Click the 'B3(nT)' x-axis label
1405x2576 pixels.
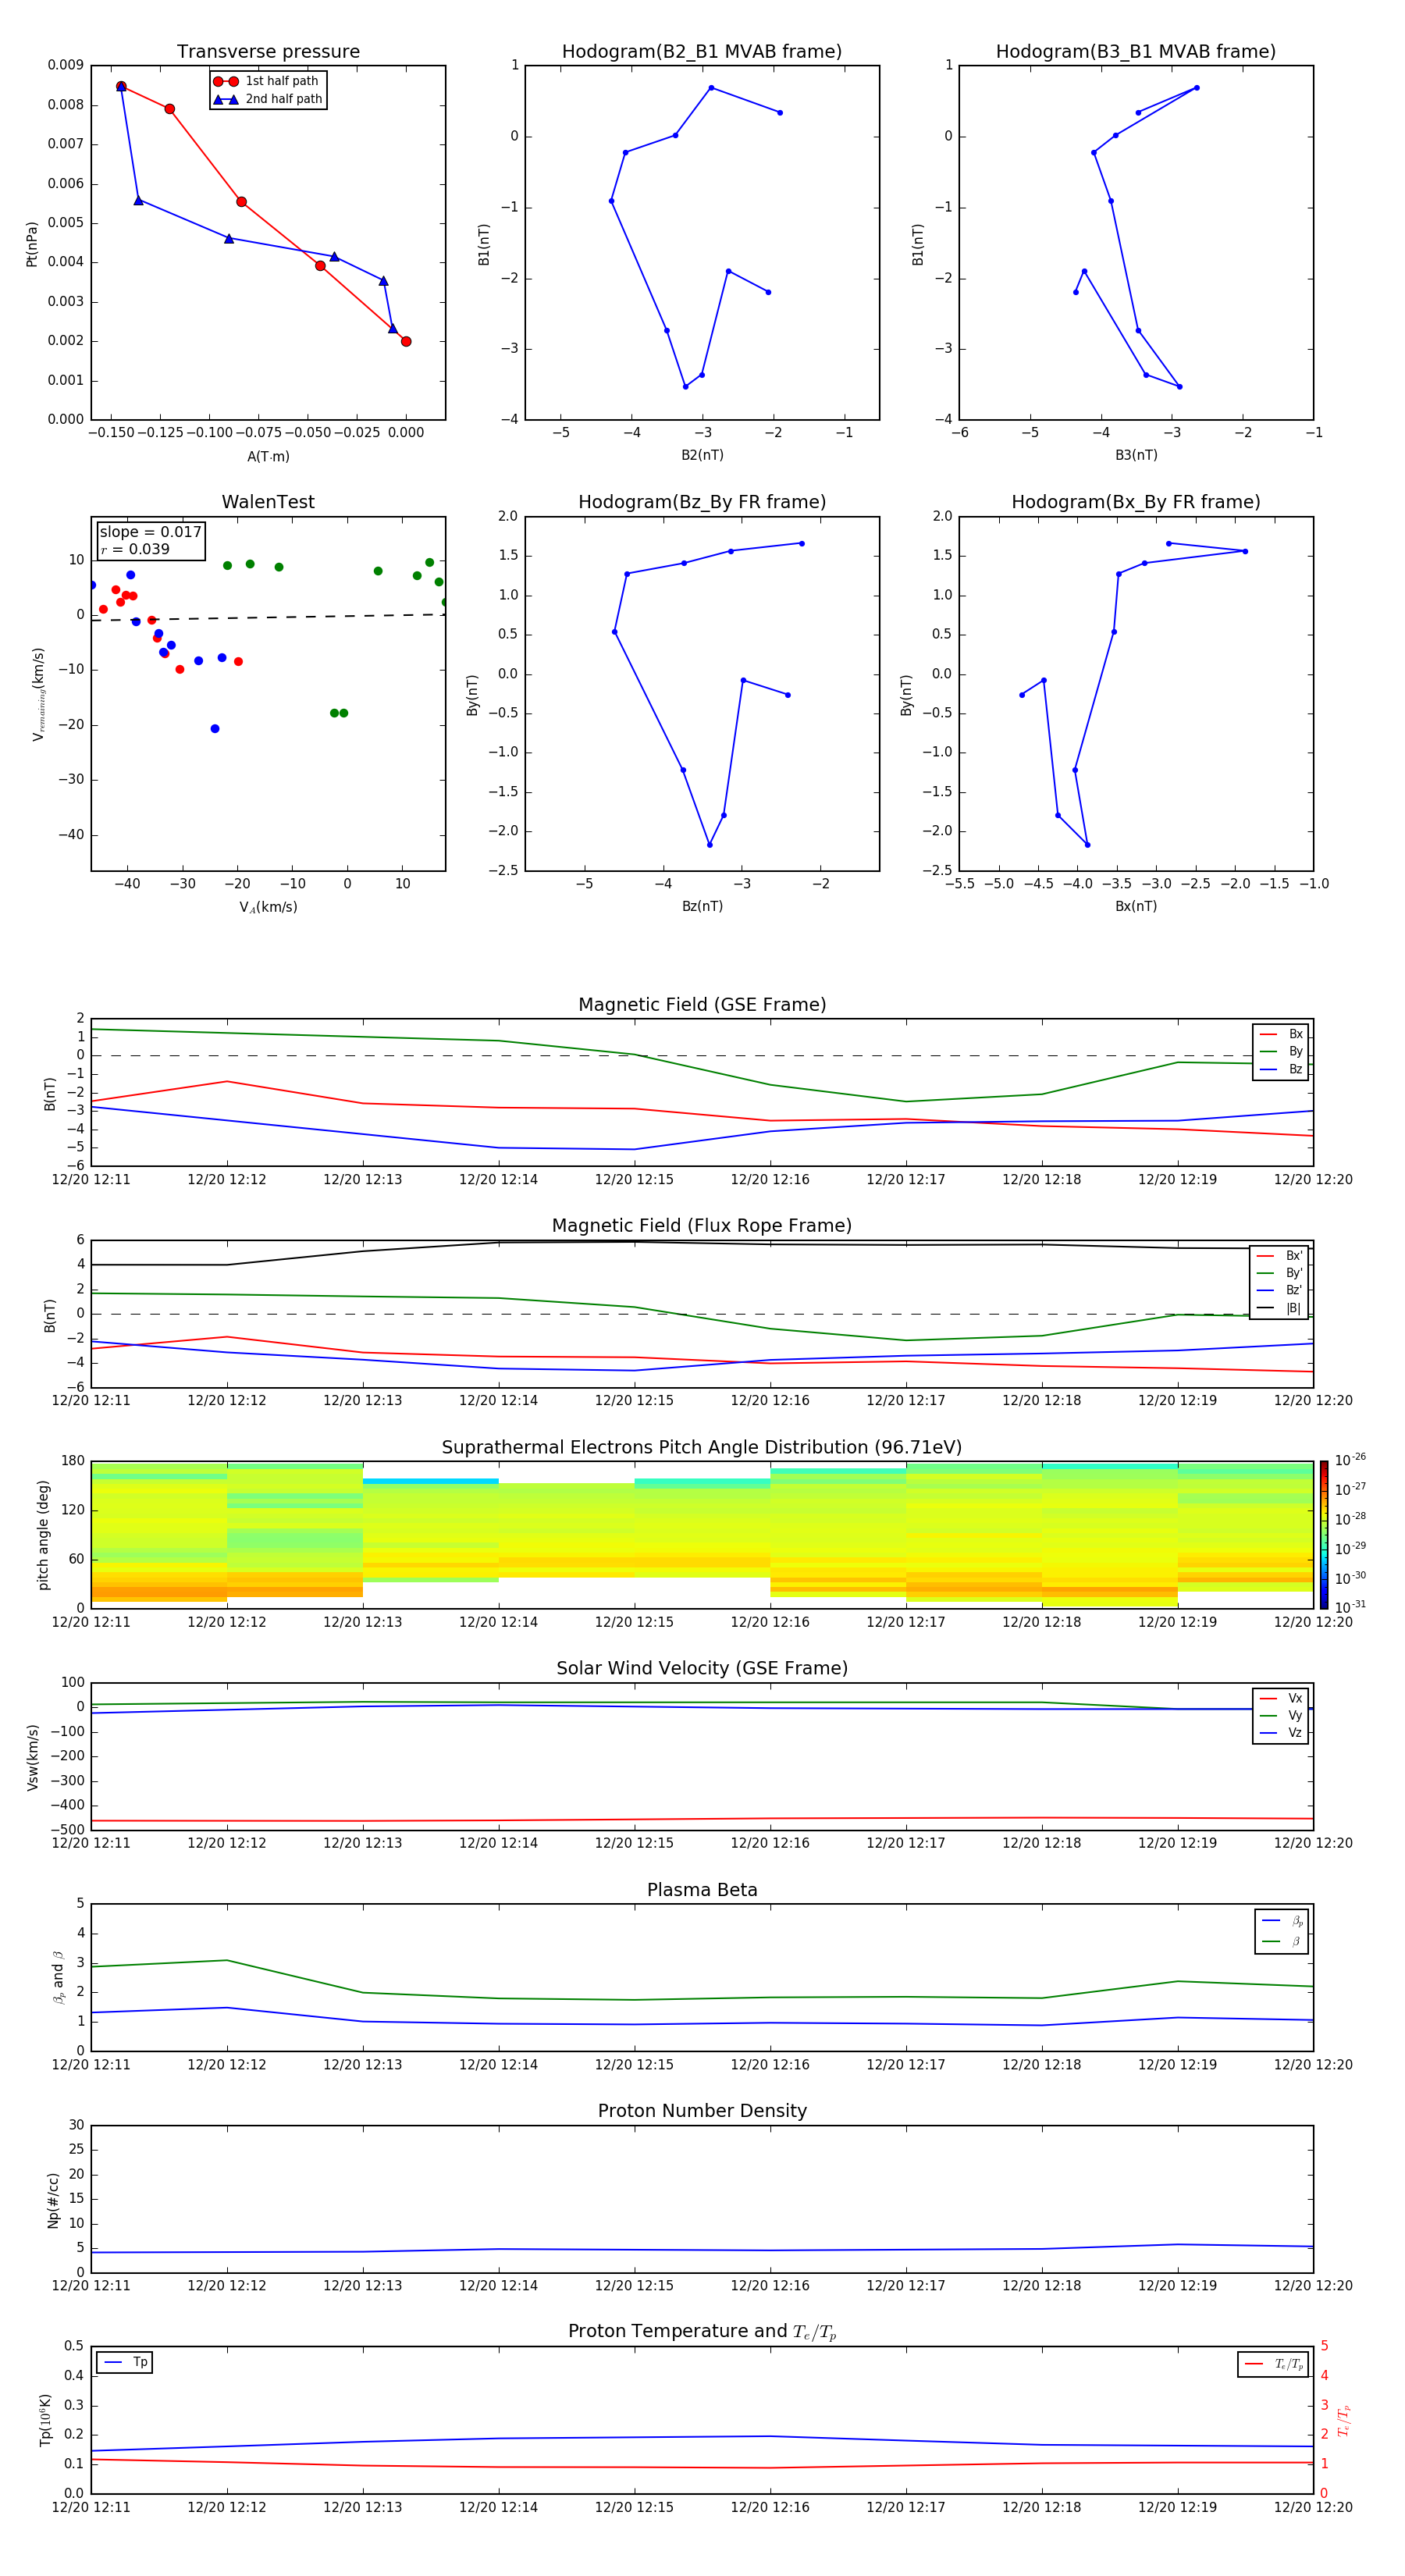[x=1136, y=455]
